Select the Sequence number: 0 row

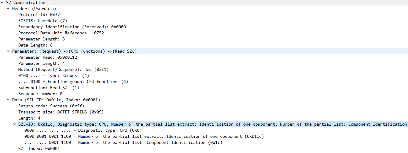(x=40, y=94)
